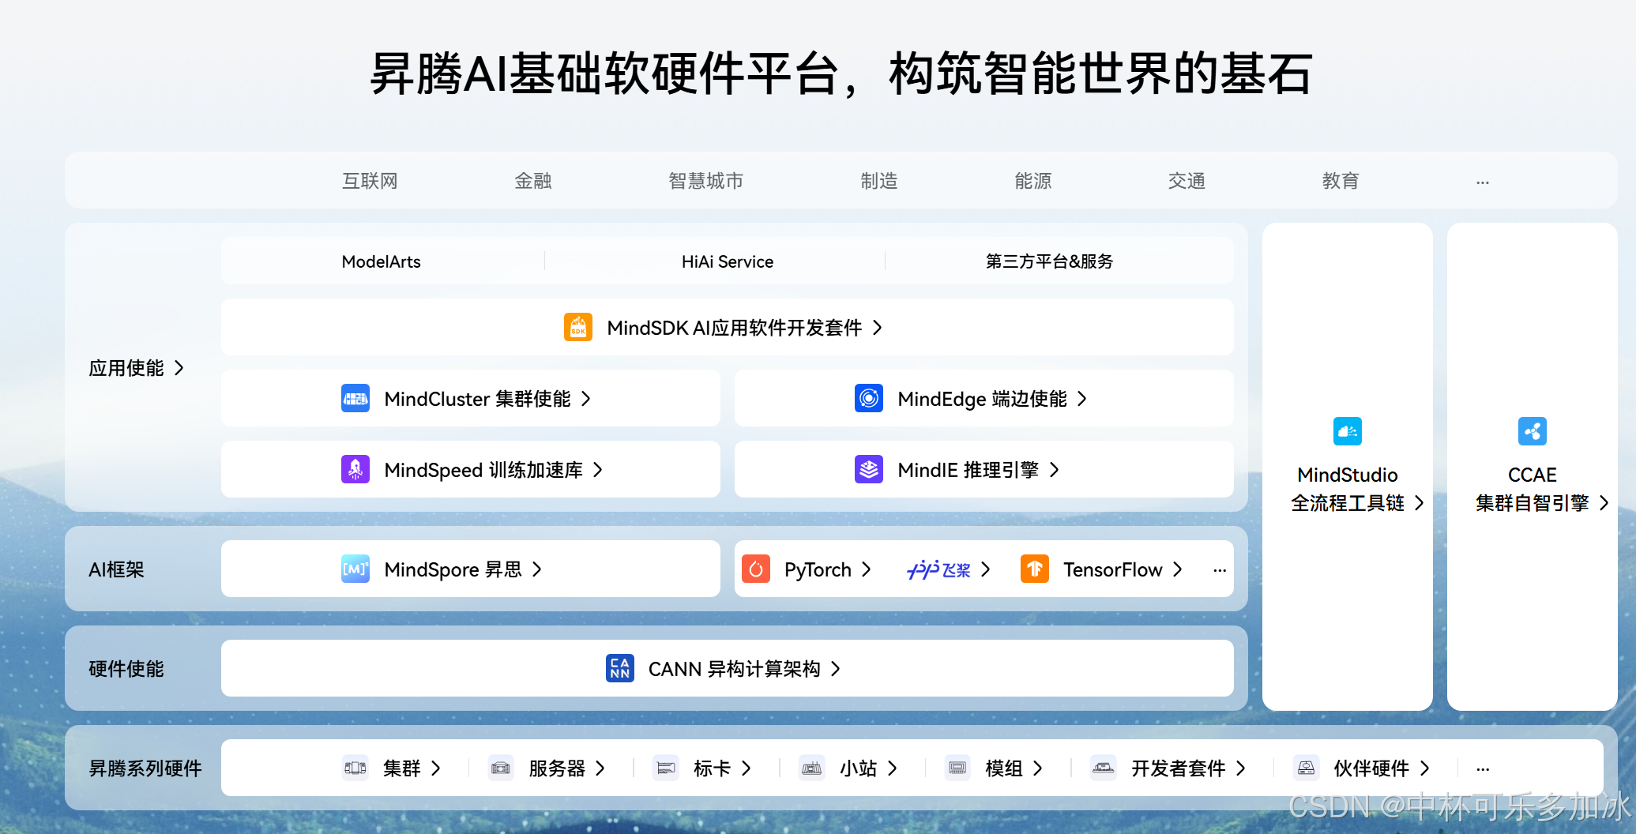Click the TensorFlow orange icon
Image resolution: width=1636 pixels, height=834 pixels.
pos(1035,569)
